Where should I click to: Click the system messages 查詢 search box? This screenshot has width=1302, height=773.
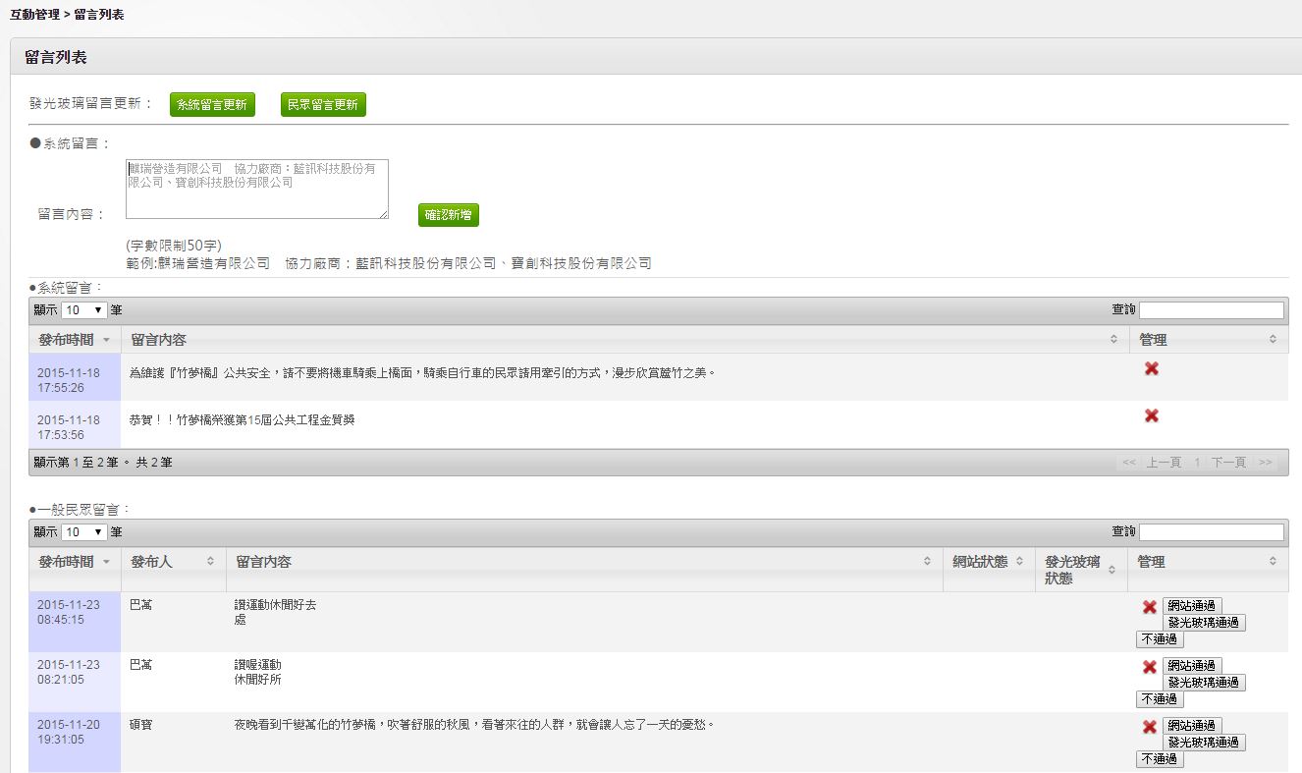[x=1211, y=309]
